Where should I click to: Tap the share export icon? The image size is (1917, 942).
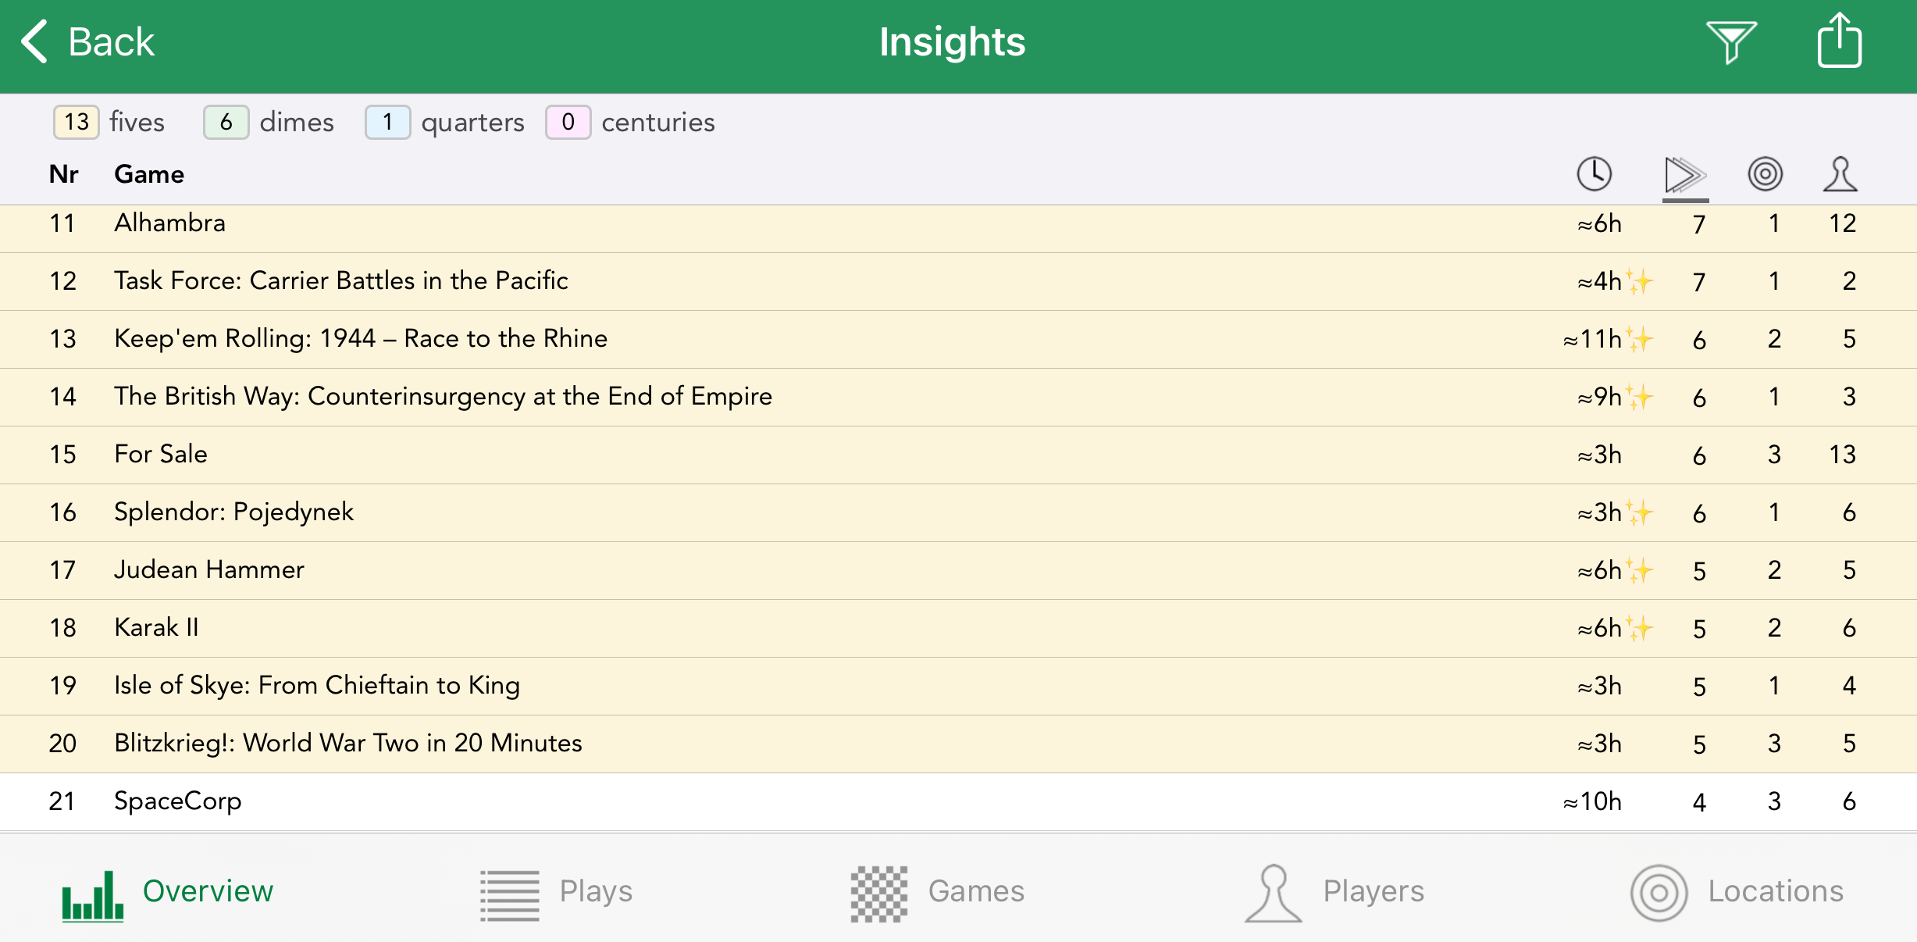[x=1839, y=42]
